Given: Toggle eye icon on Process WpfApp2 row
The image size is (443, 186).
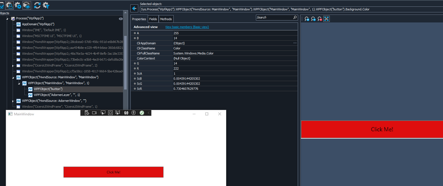Looking at the screenshot, I should [121, 19].
